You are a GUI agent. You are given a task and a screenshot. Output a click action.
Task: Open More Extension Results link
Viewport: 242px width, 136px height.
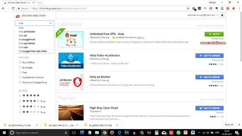tap(210, 26)
